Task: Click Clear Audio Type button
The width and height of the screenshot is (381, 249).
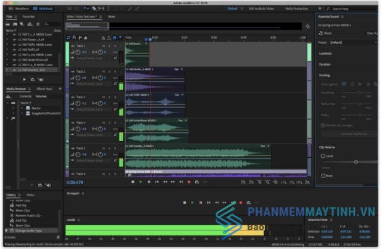Action: click(x=371, y=33)
